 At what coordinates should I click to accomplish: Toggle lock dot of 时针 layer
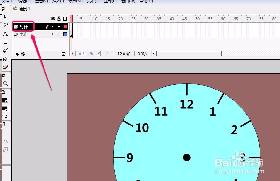(59, 27)
